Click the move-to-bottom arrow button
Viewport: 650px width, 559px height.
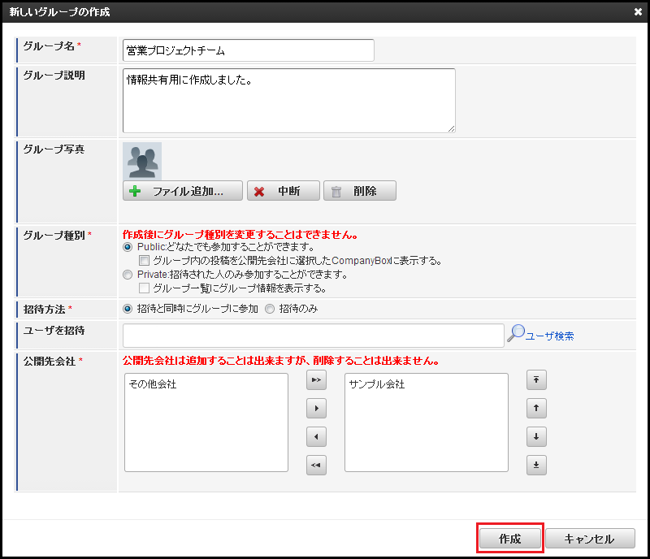[x=536, y=465]
